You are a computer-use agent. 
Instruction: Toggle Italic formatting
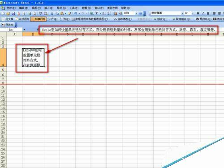pyautogui.click(x=203, y=13)
